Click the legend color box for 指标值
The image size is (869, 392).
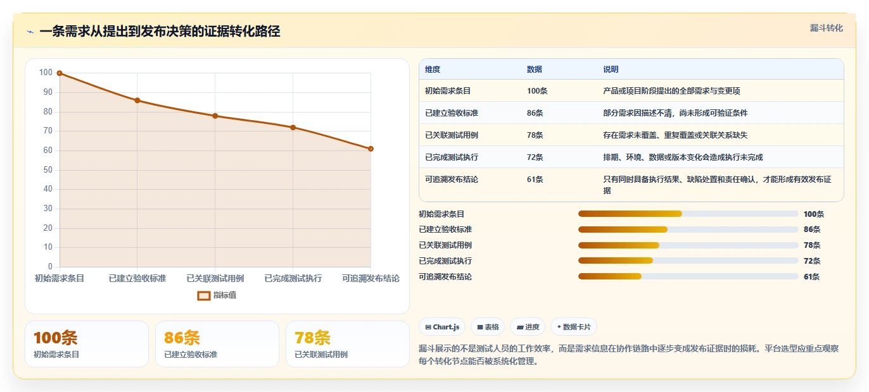[204, 295]
